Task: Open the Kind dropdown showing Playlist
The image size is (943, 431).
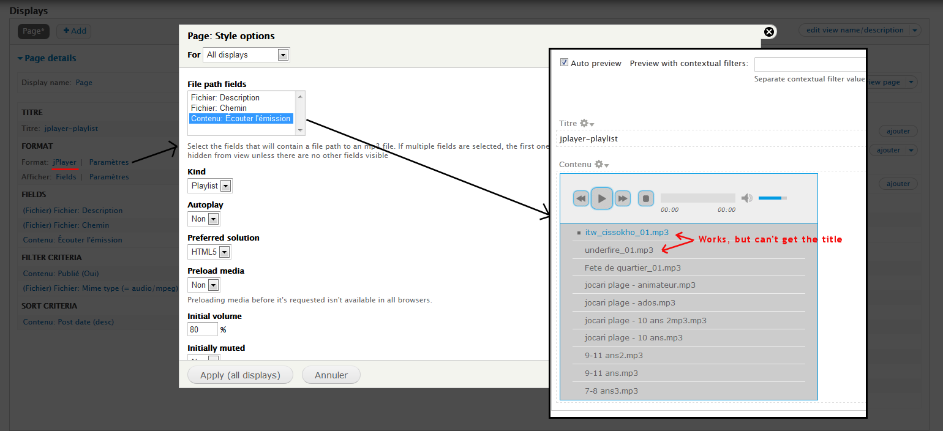Action: [209, 185]
